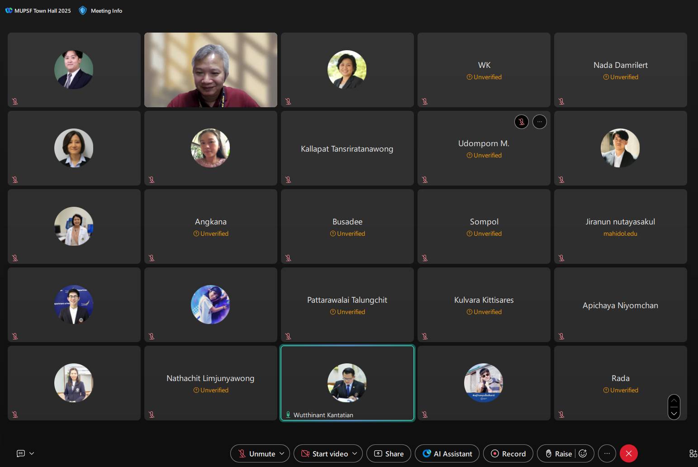Open Share content button
698x467 pixels.
389,453
